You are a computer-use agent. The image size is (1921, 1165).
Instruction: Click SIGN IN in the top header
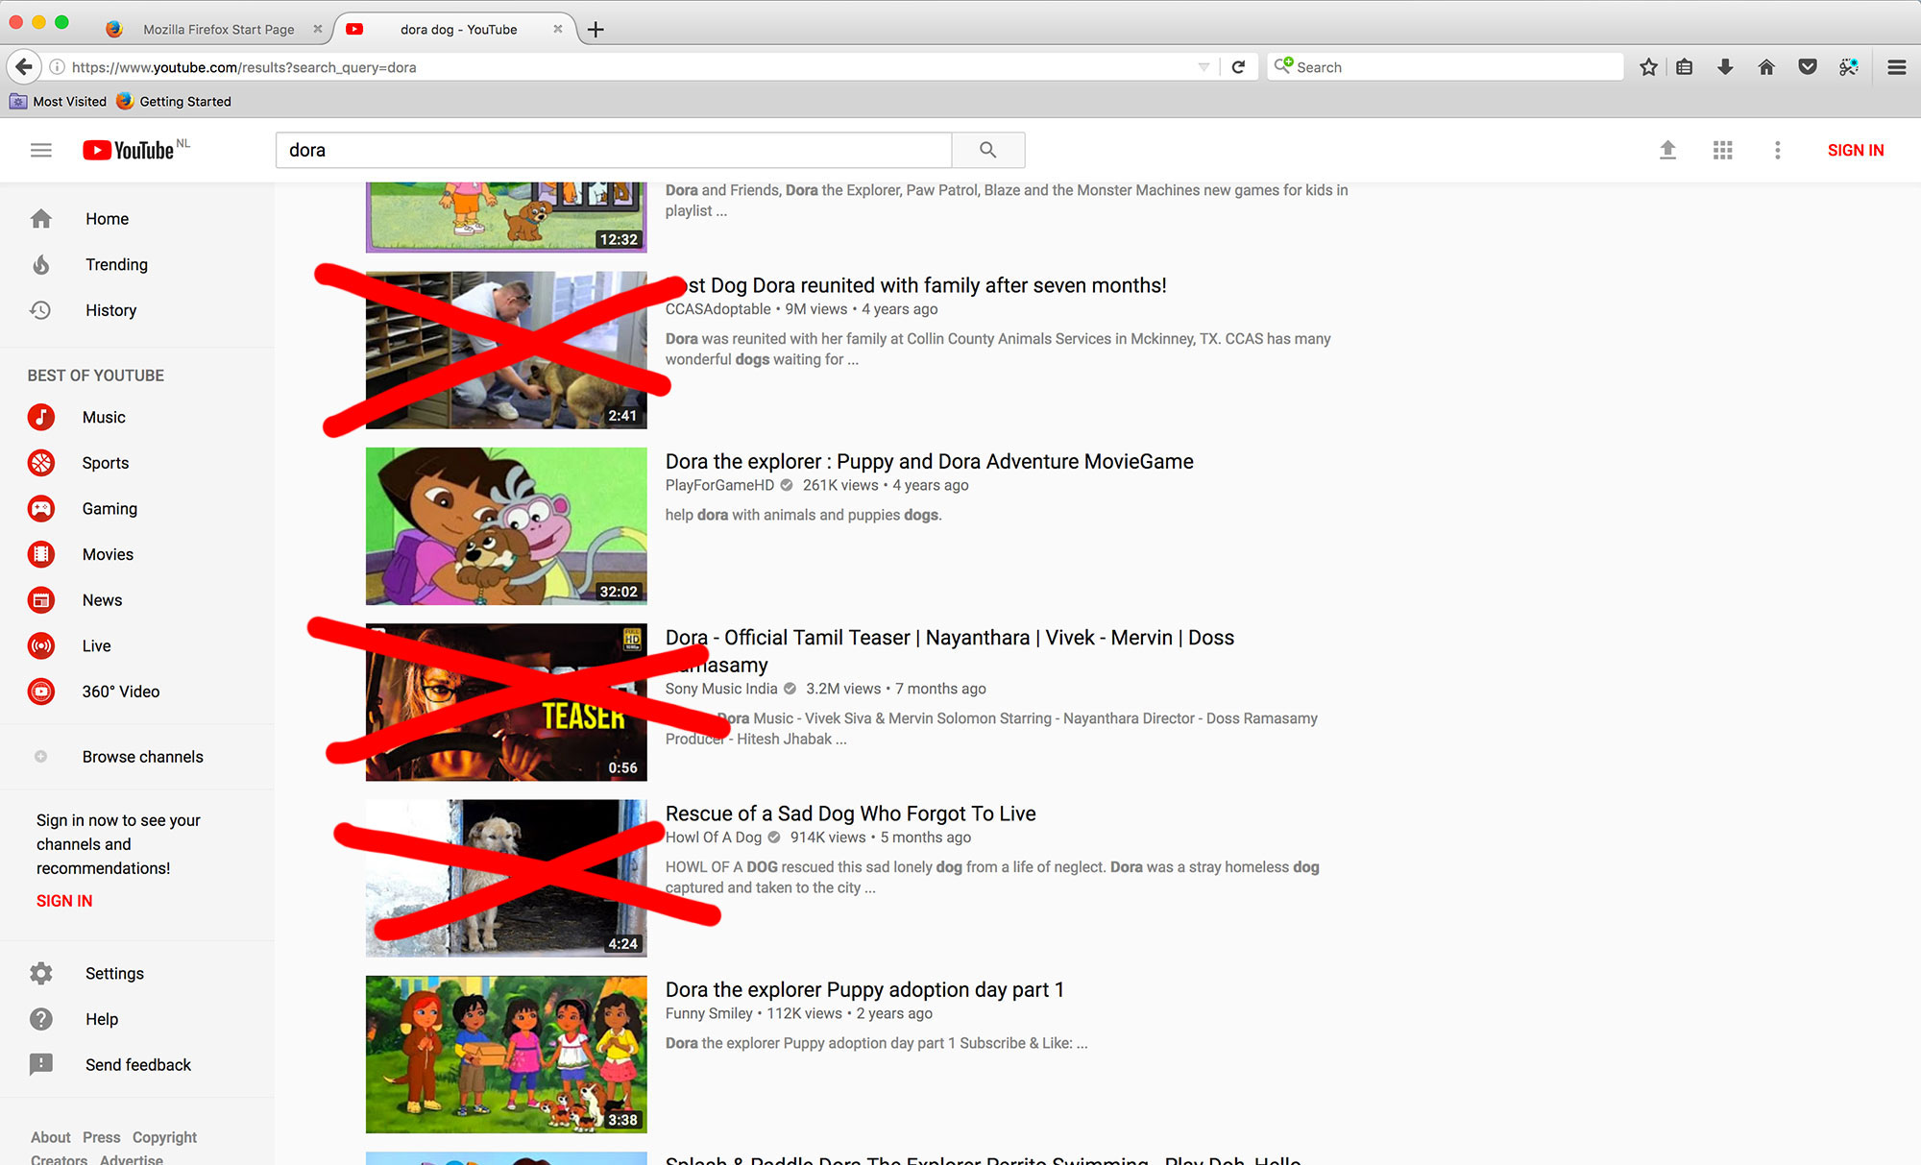pyautogui.click(x=1856, y=150)
